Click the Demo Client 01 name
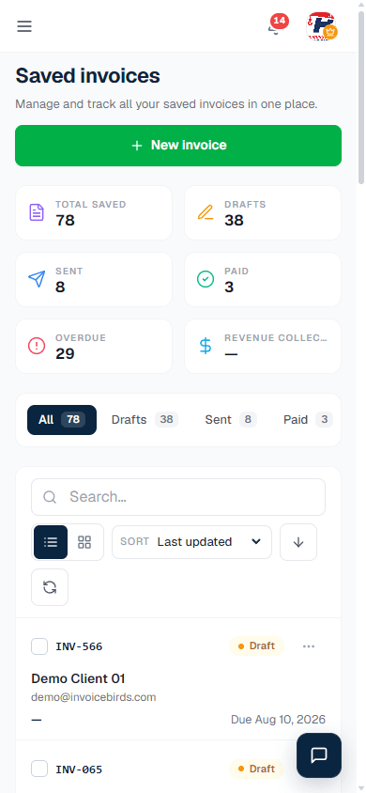366x793 pixels. point(78,678)
